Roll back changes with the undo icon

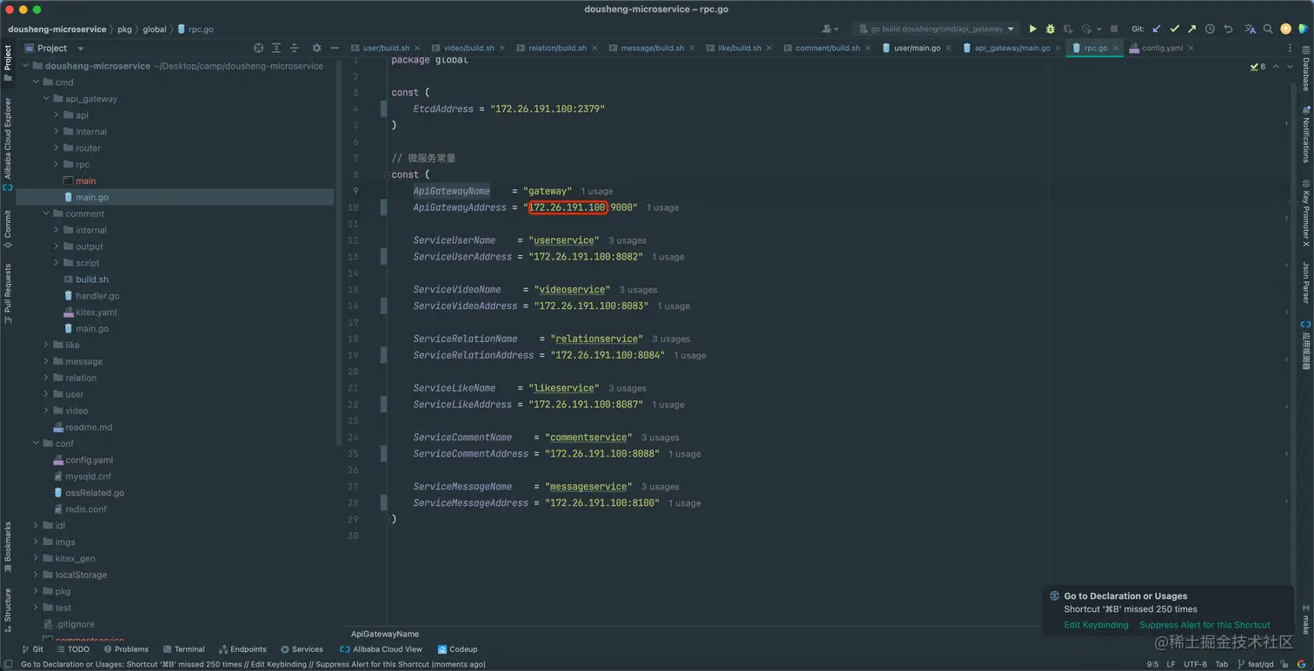pos(1228,29)
